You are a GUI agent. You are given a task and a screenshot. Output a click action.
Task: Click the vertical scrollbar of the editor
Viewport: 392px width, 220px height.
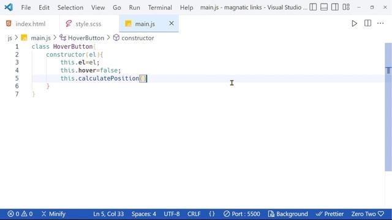388,108
